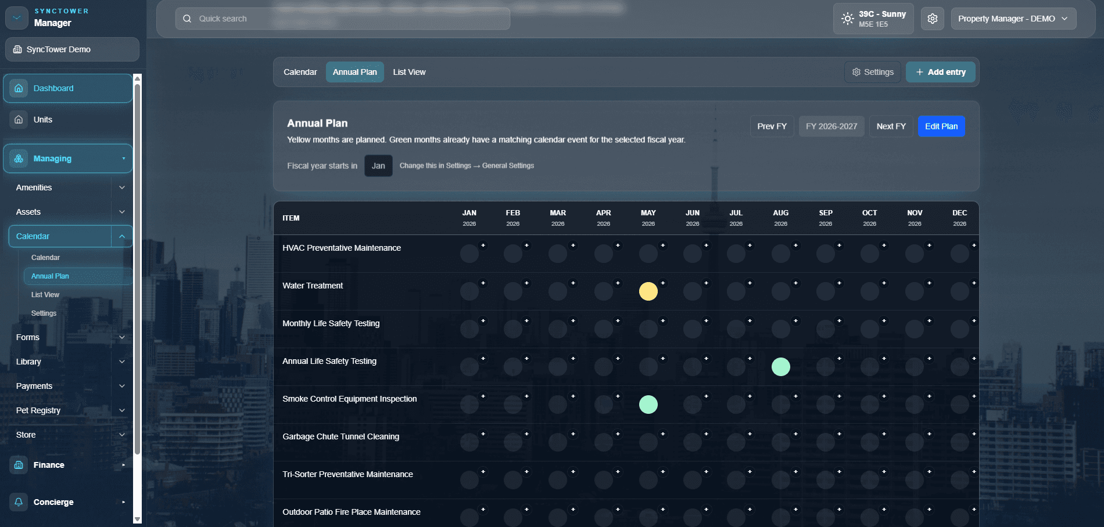Switch to the Calendar tab

pos(300,72)
